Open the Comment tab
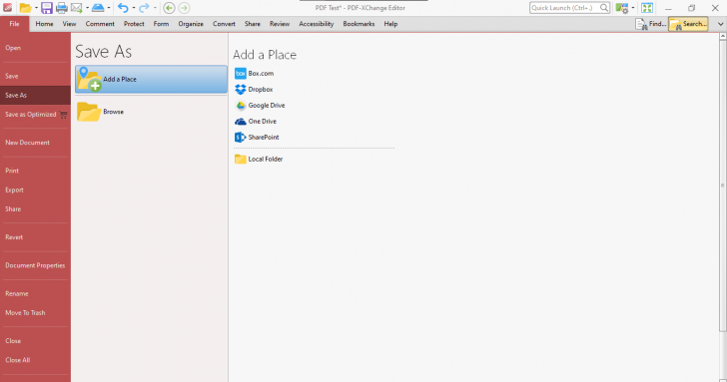Image resolution: width=727 pixels, height=382 pixels. (100, 24)
